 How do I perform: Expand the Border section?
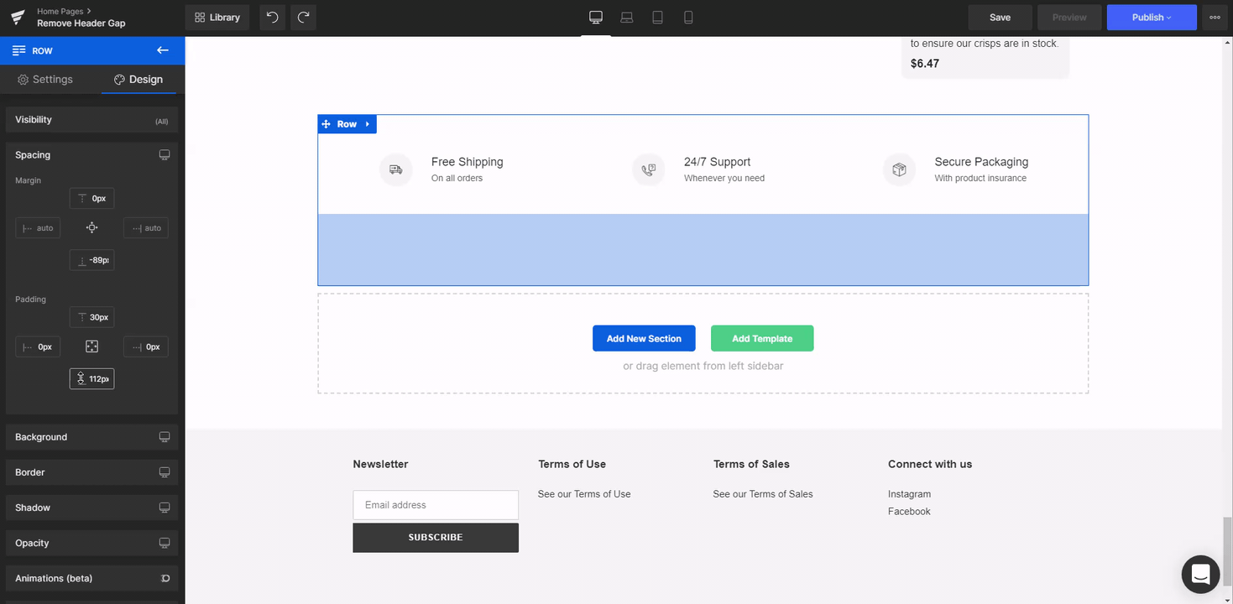(x=91, y=472)
